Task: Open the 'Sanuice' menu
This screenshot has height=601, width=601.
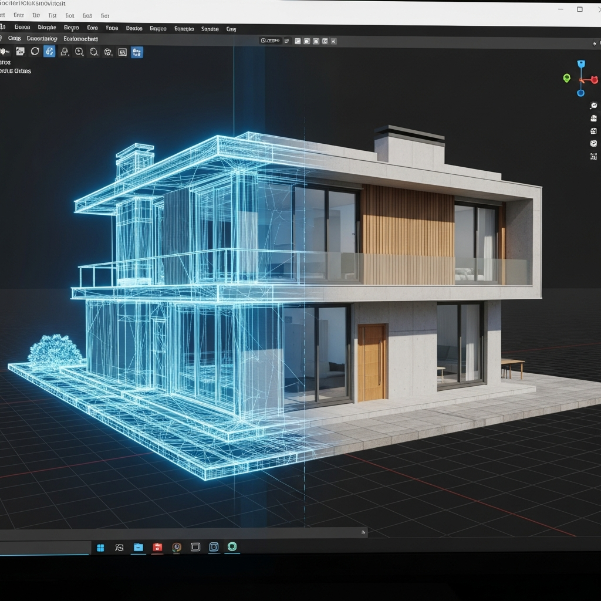Action: [210, 29]
